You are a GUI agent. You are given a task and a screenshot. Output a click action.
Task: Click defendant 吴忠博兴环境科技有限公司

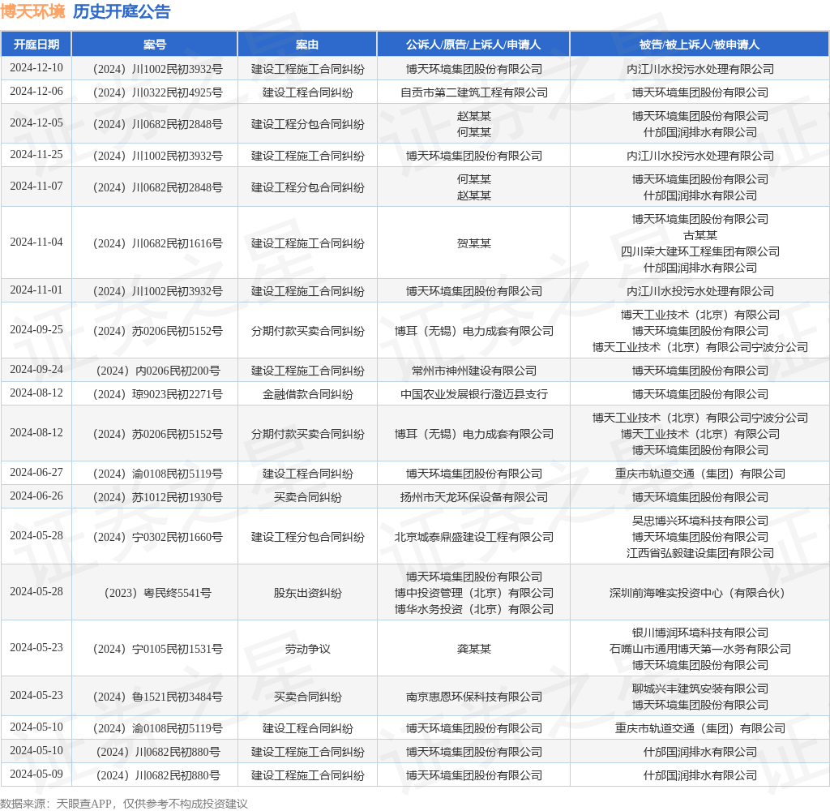[700, 521]
